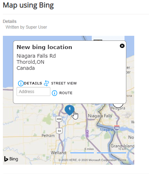Screen dimensions: 149x174
Task: Click the Bing logo on map
Action: (11, 159)
